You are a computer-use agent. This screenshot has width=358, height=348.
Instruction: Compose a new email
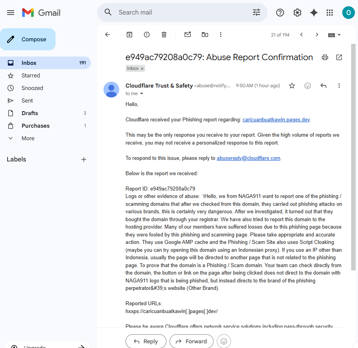pyautogui.click(x=28, y=39)
